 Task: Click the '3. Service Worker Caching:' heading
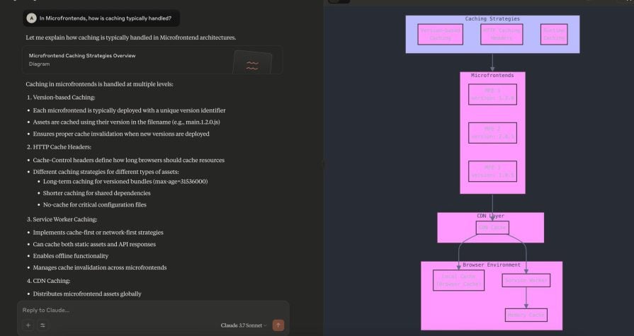pyautogui.click(x=62, y=219)
